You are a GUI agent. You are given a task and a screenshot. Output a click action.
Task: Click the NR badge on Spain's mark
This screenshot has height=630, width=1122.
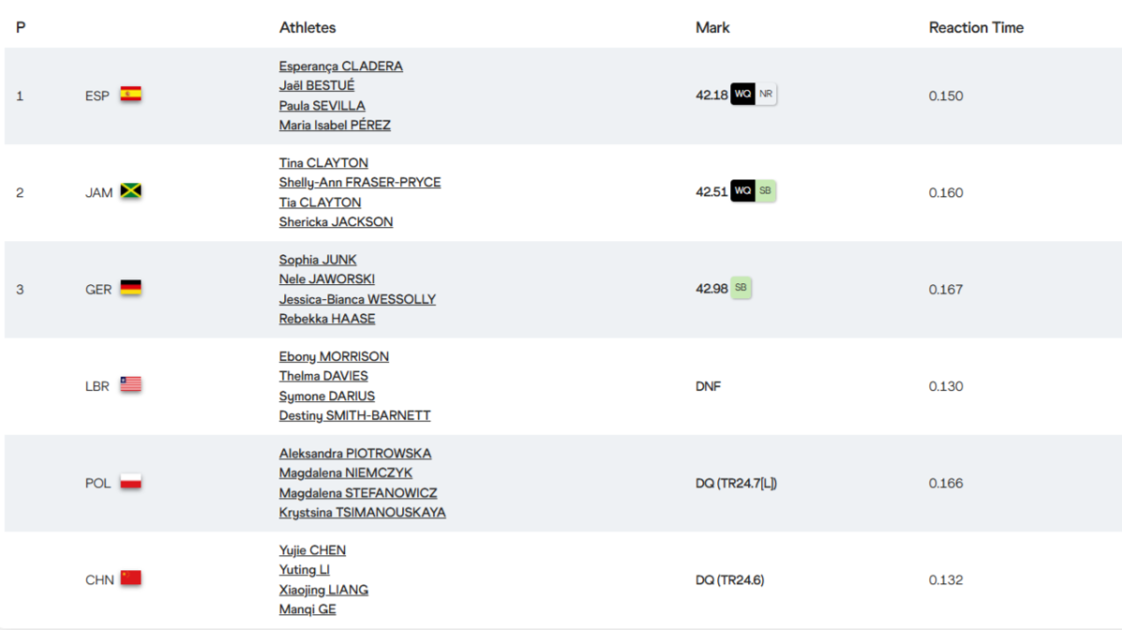(x=766, y=94)
